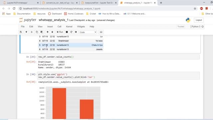The image size is (213, 120).
Task: Click the Shaktimaan 15883 output line
Action: point(51,62)
